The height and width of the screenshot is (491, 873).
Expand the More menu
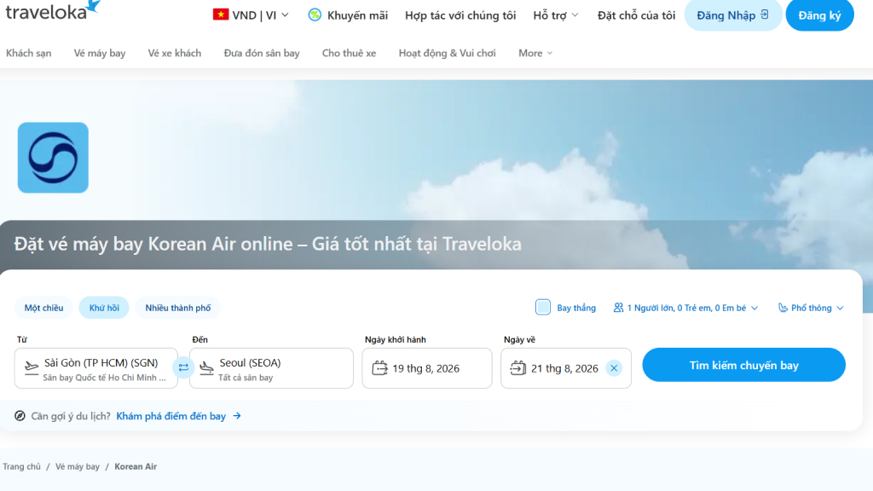pos(535,53)
